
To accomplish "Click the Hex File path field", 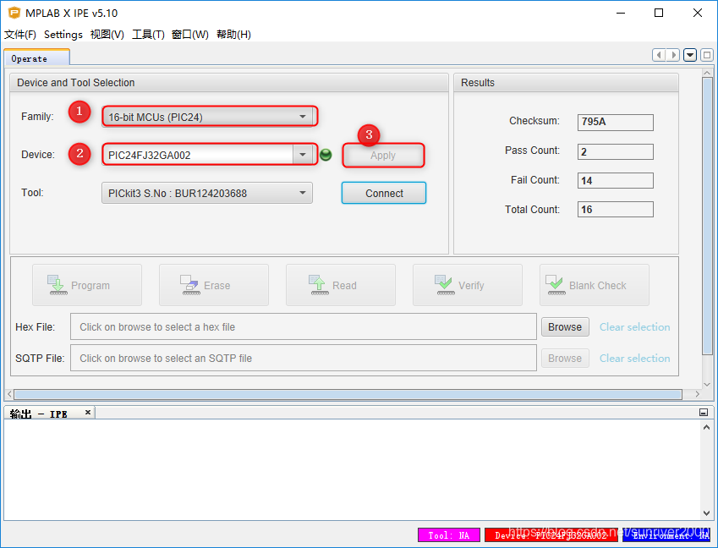I will click(304, 326).
